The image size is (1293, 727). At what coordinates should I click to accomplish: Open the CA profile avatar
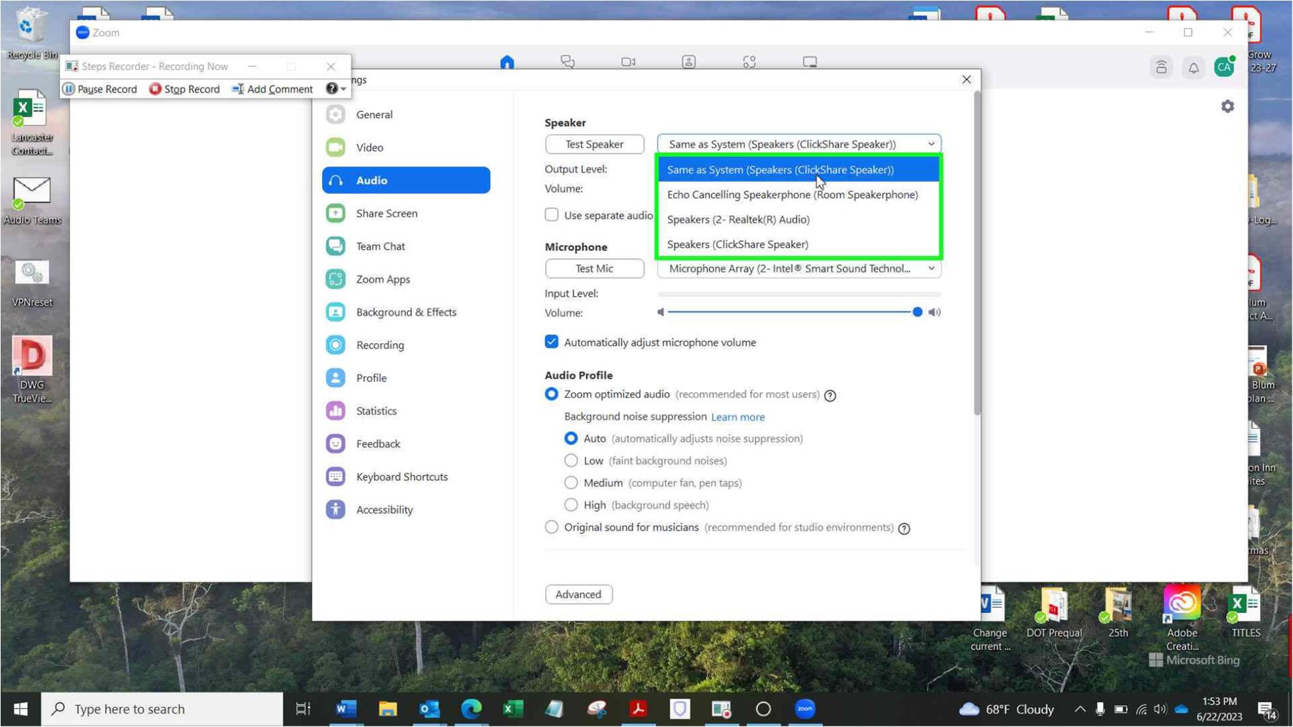point(1224,67)
